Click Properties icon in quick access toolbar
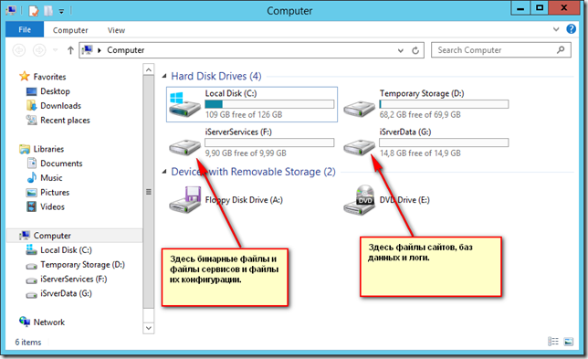 [x=34, y=10]
